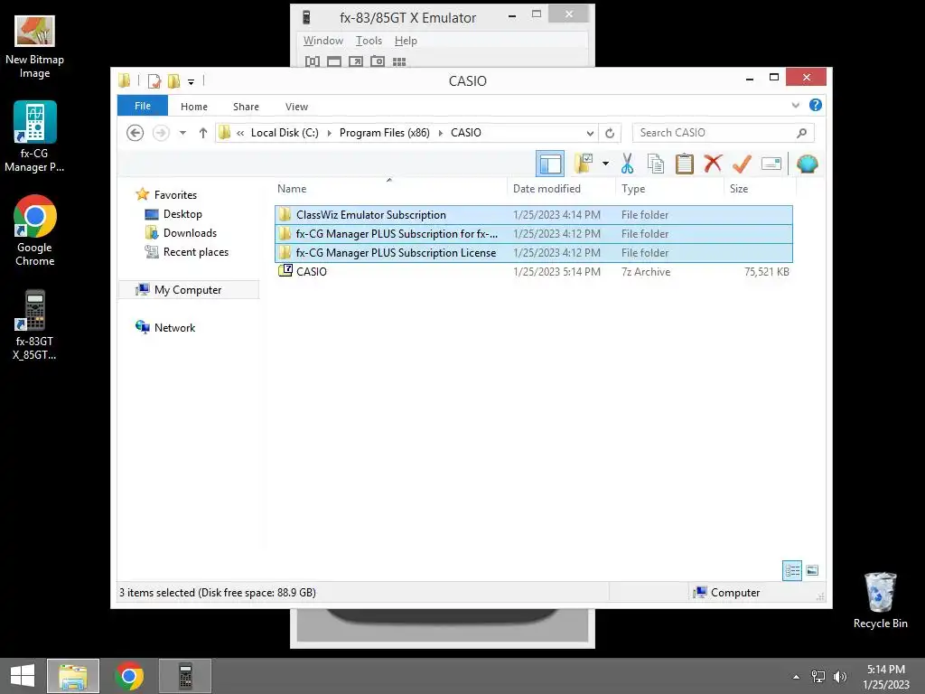
Task: Delete selected items with the red X icon
Action: [x=713, y=163]
